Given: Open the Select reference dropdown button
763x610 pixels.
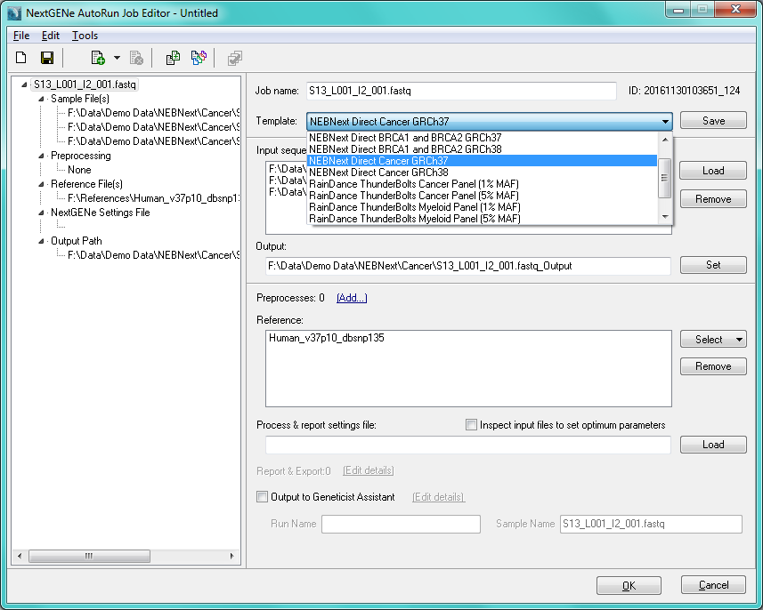Looking at the screenshot, I should coord(713,340).
